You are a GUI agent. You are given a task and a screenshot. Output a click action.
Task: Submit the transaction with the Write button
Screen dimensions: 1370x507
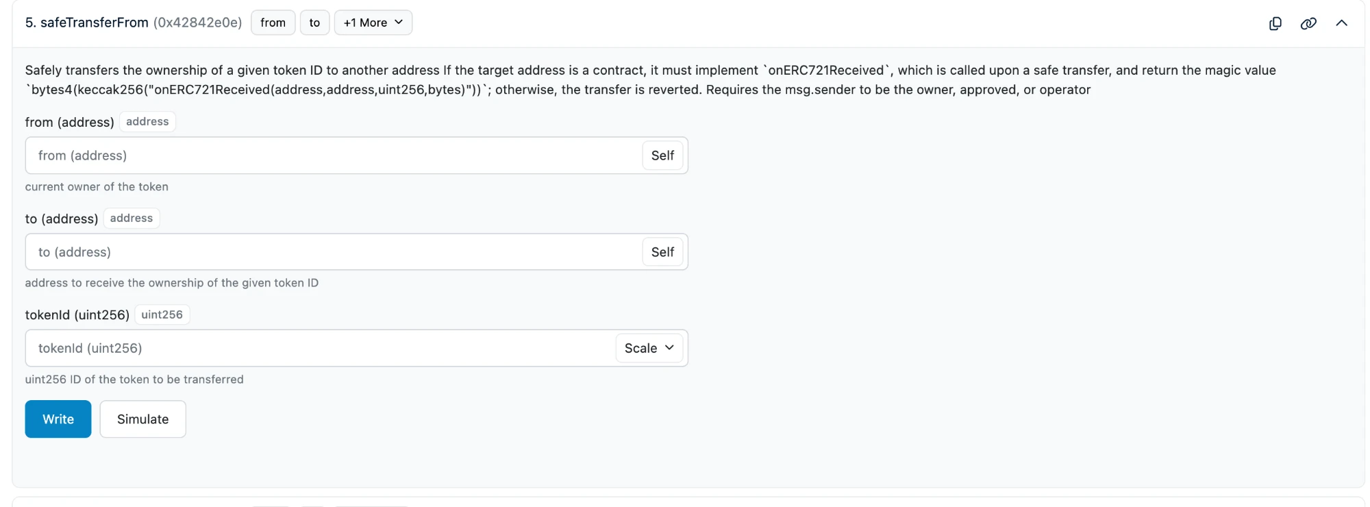point(58,419)
